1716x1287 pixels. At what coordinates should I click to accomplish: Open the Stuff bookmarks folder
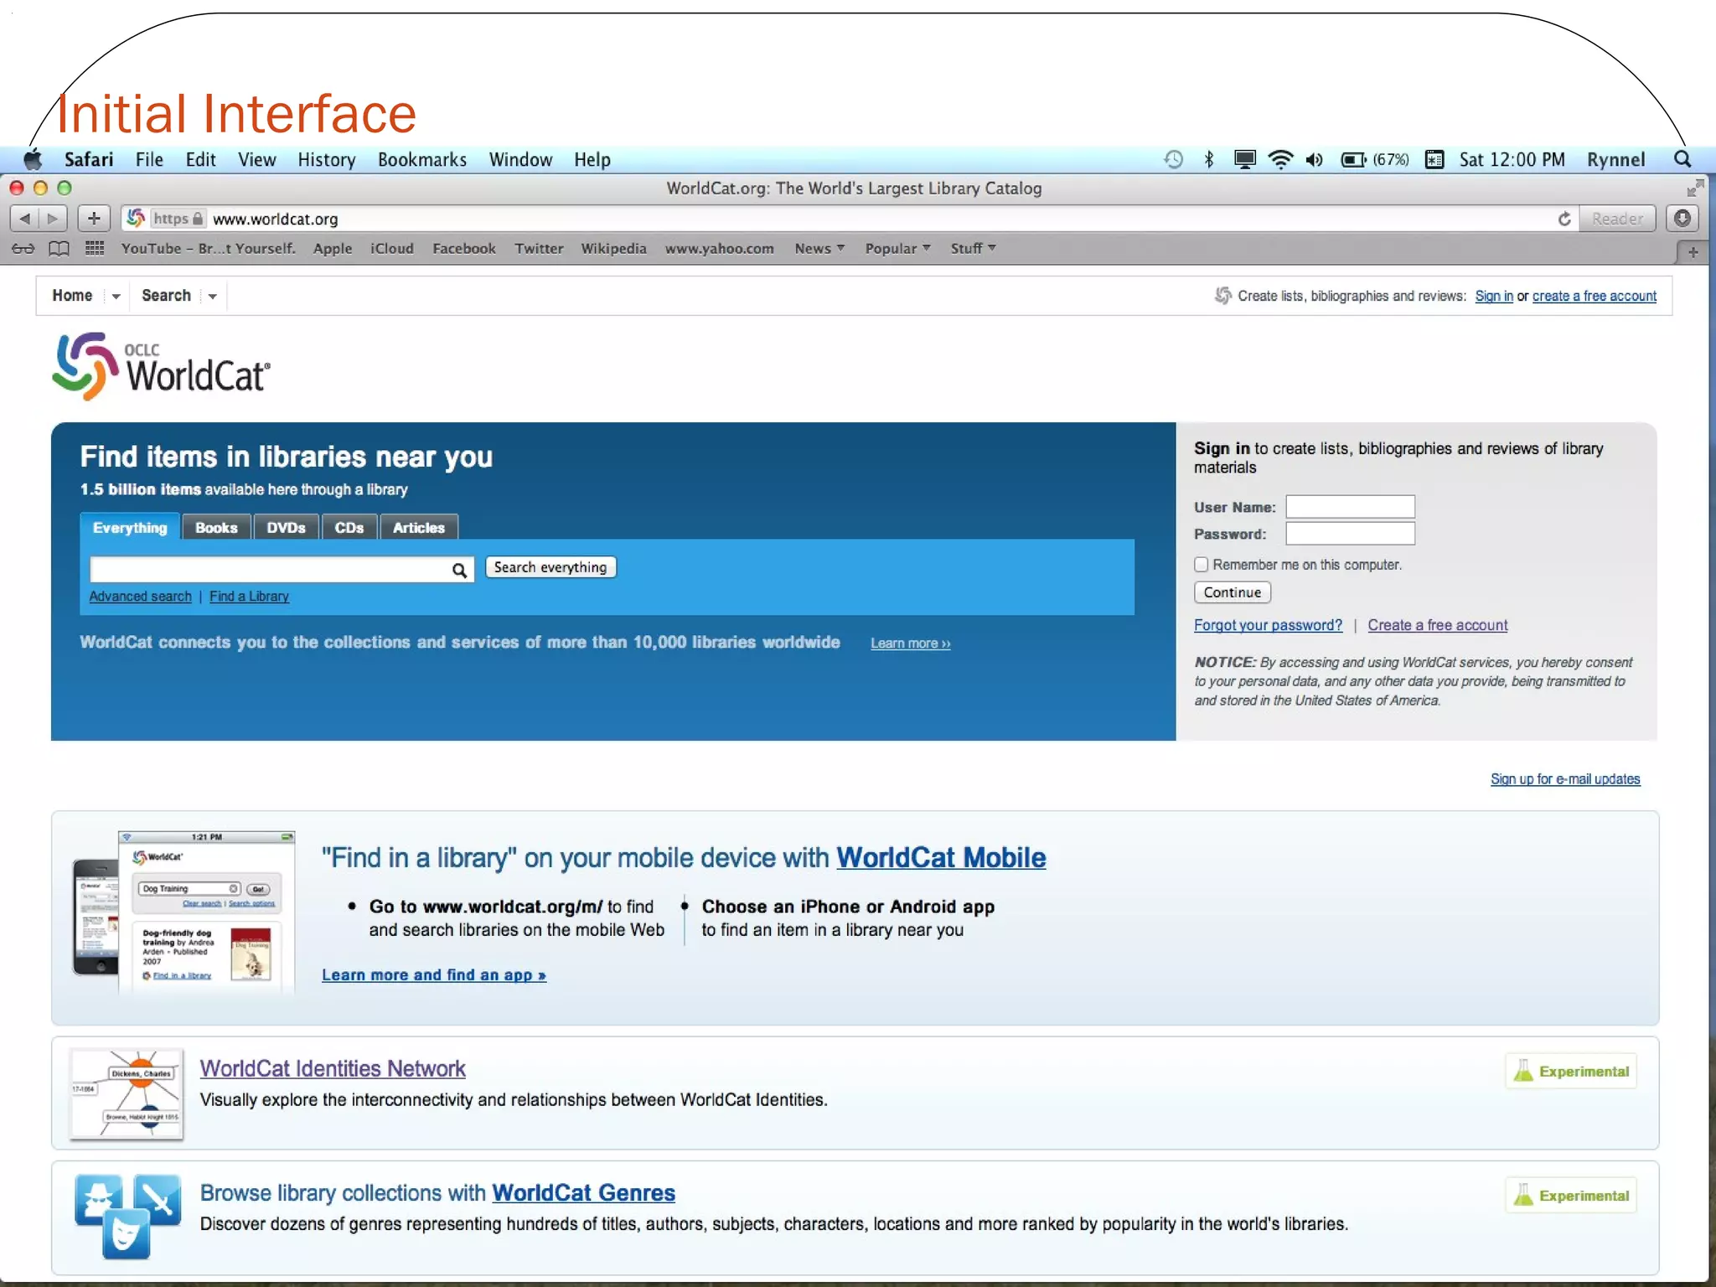click(x=973, y=249)
